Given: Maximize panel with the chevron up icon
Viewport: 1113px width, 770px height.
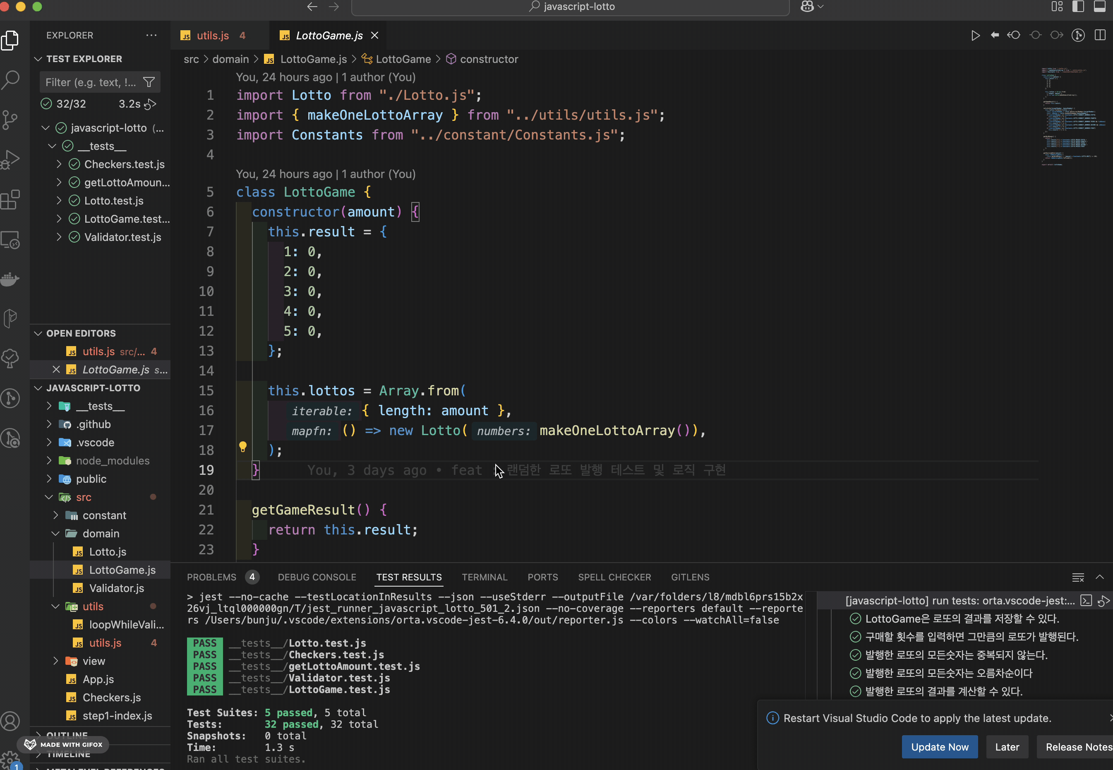Looking at the screenshot, I should [x=1099, y=577].
